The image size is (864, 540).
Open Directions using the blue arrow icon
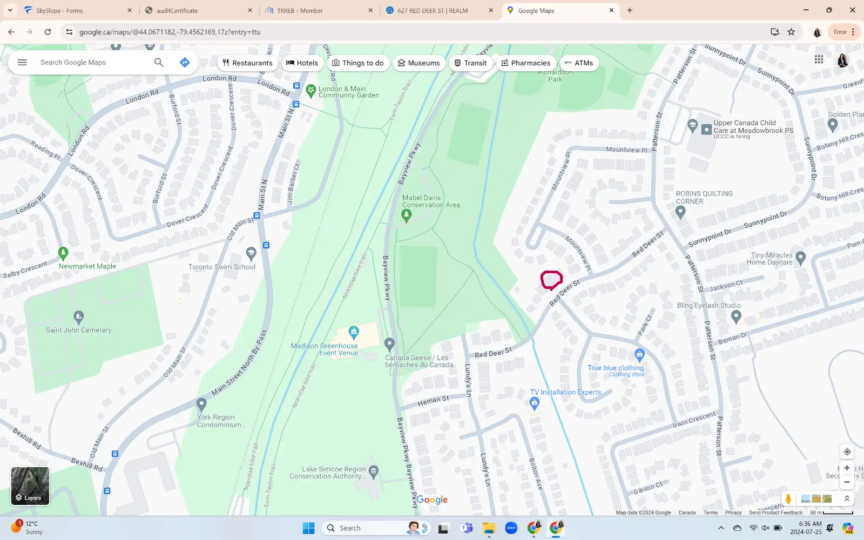(x=185, y=63)
